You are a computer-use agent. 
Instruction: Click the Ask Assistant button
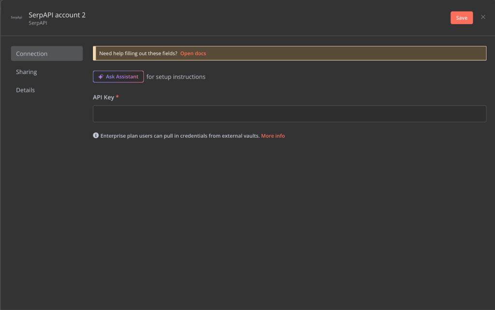point(118,77)
